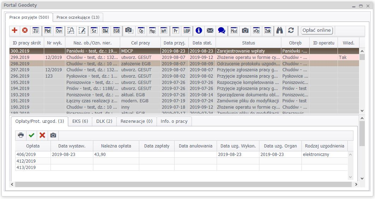Click the EGiB toolbar icon

click(x=116, y=30)
